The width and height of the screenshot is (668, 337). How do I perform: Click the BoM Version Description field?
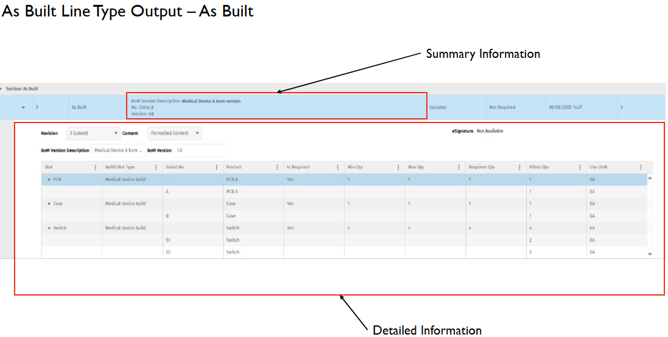tap(118, 151)
